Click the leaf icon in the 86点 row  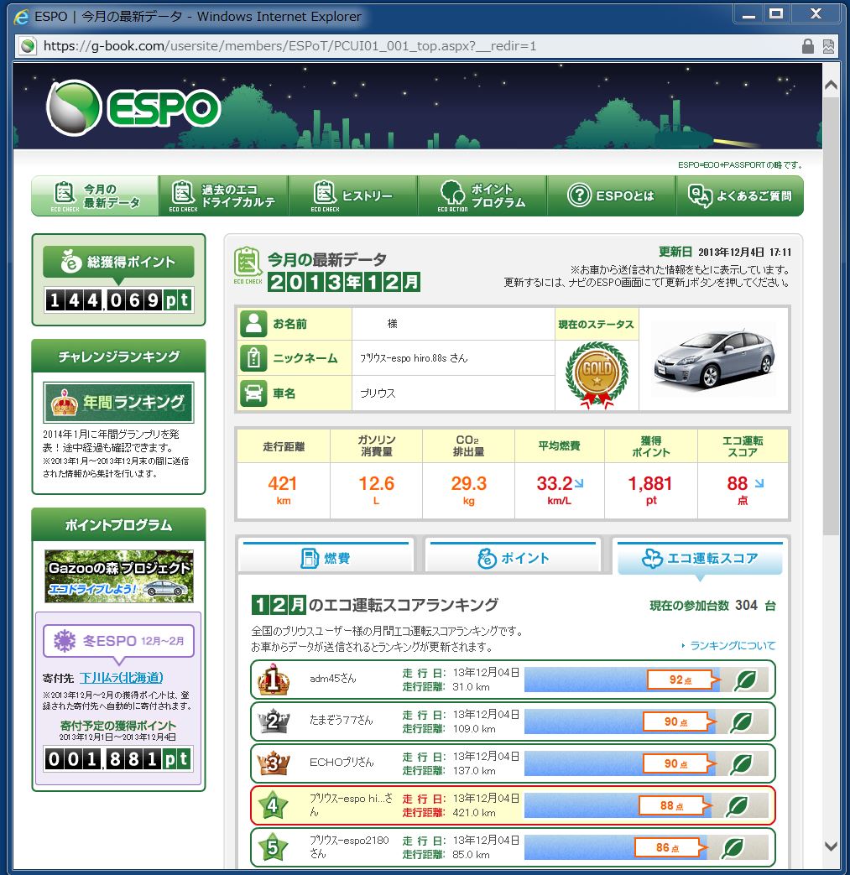tap(733, 847)
